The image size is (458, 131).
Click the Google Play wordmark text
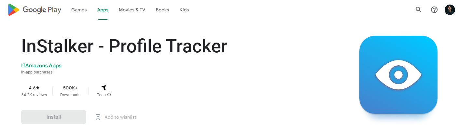coord(42,10)
